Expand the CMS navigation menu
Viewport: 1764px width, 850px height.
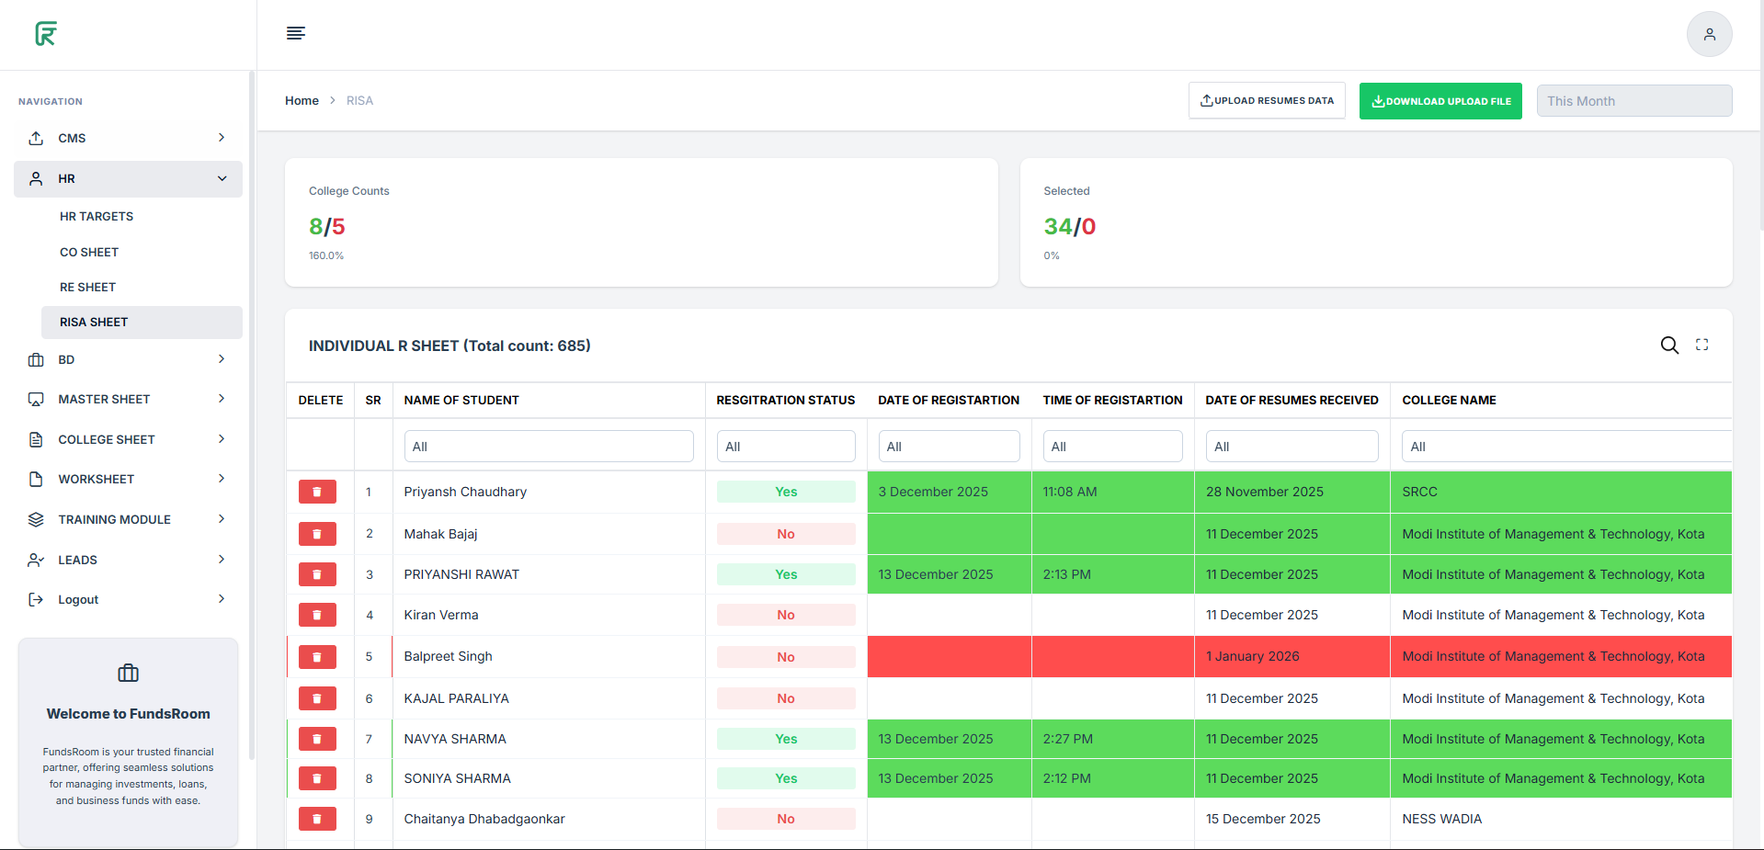(128, 138)
